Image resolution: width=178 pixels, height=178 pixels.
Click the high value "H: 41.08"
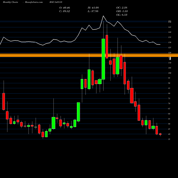93,8
